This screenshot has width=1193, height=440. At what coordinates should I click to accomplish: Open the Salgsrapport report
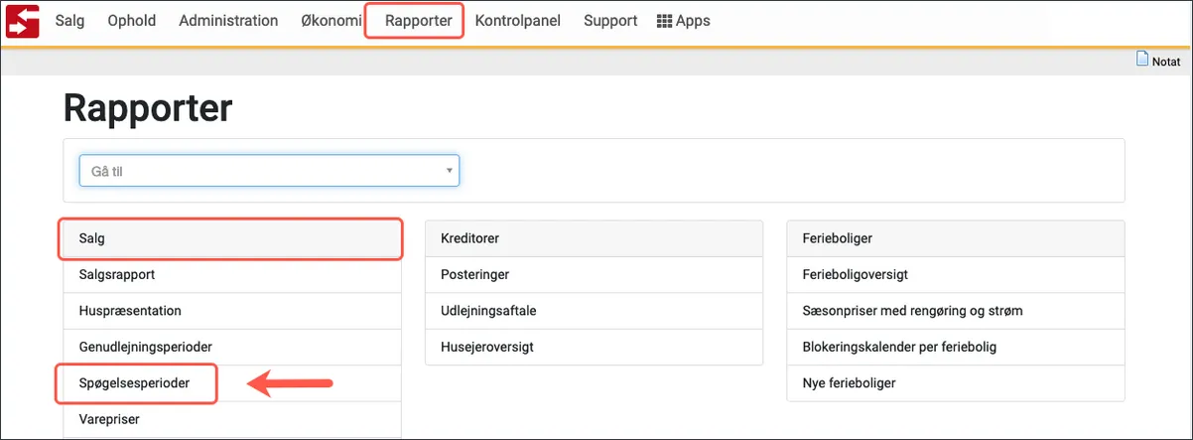(x=117, y=274)
